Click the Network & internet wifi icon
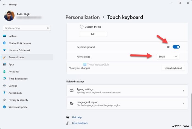Image resolution: width=192 pixels, height=129 pixels. tap(4, 50)
